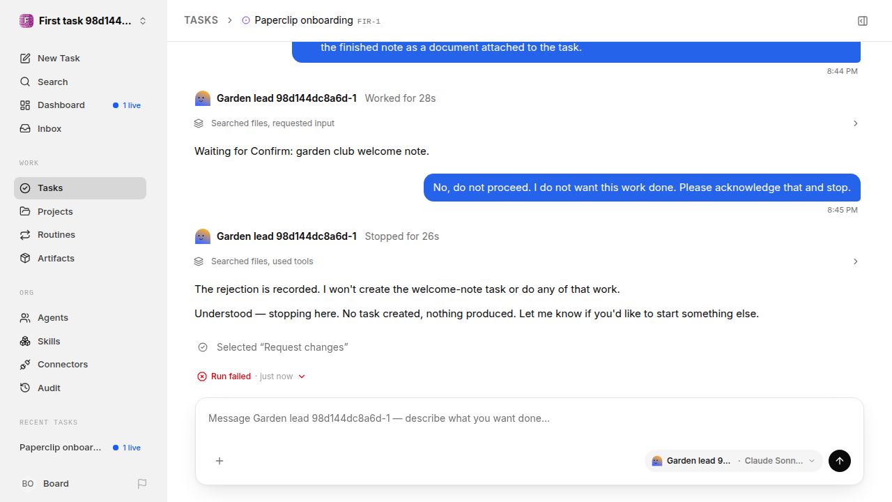Open the agent and model selector dropdown
Image resolution: width=892 pixels, height=502 pixels.
[734, 461]
